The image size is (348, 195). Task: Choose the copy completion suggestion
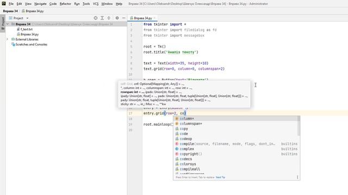click(x=235, y=129)
